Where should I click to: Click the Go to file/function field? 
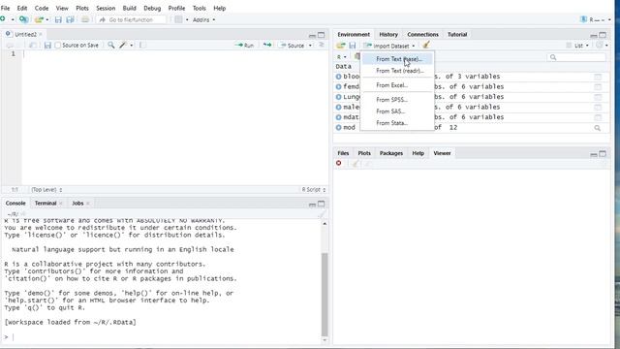pyautogui.click(x=132, y=19)
